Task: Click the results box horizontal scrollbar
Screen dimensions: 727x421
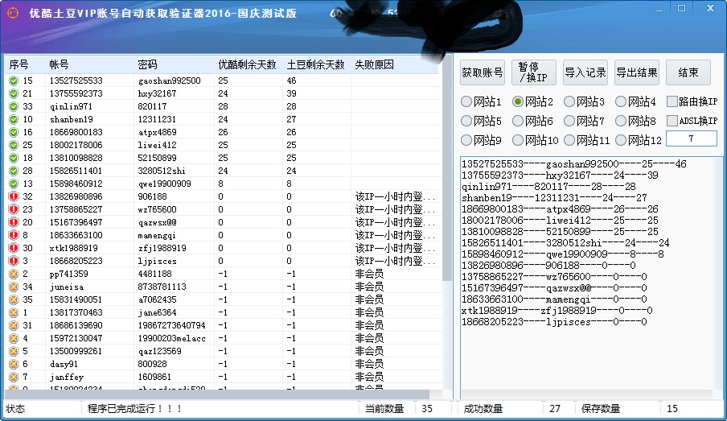Action: (x=586, y=394)
